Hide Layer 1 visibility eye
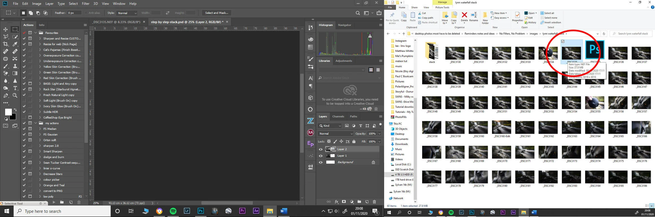This screenshot has height=217, width=655. (x=321, y=156)
